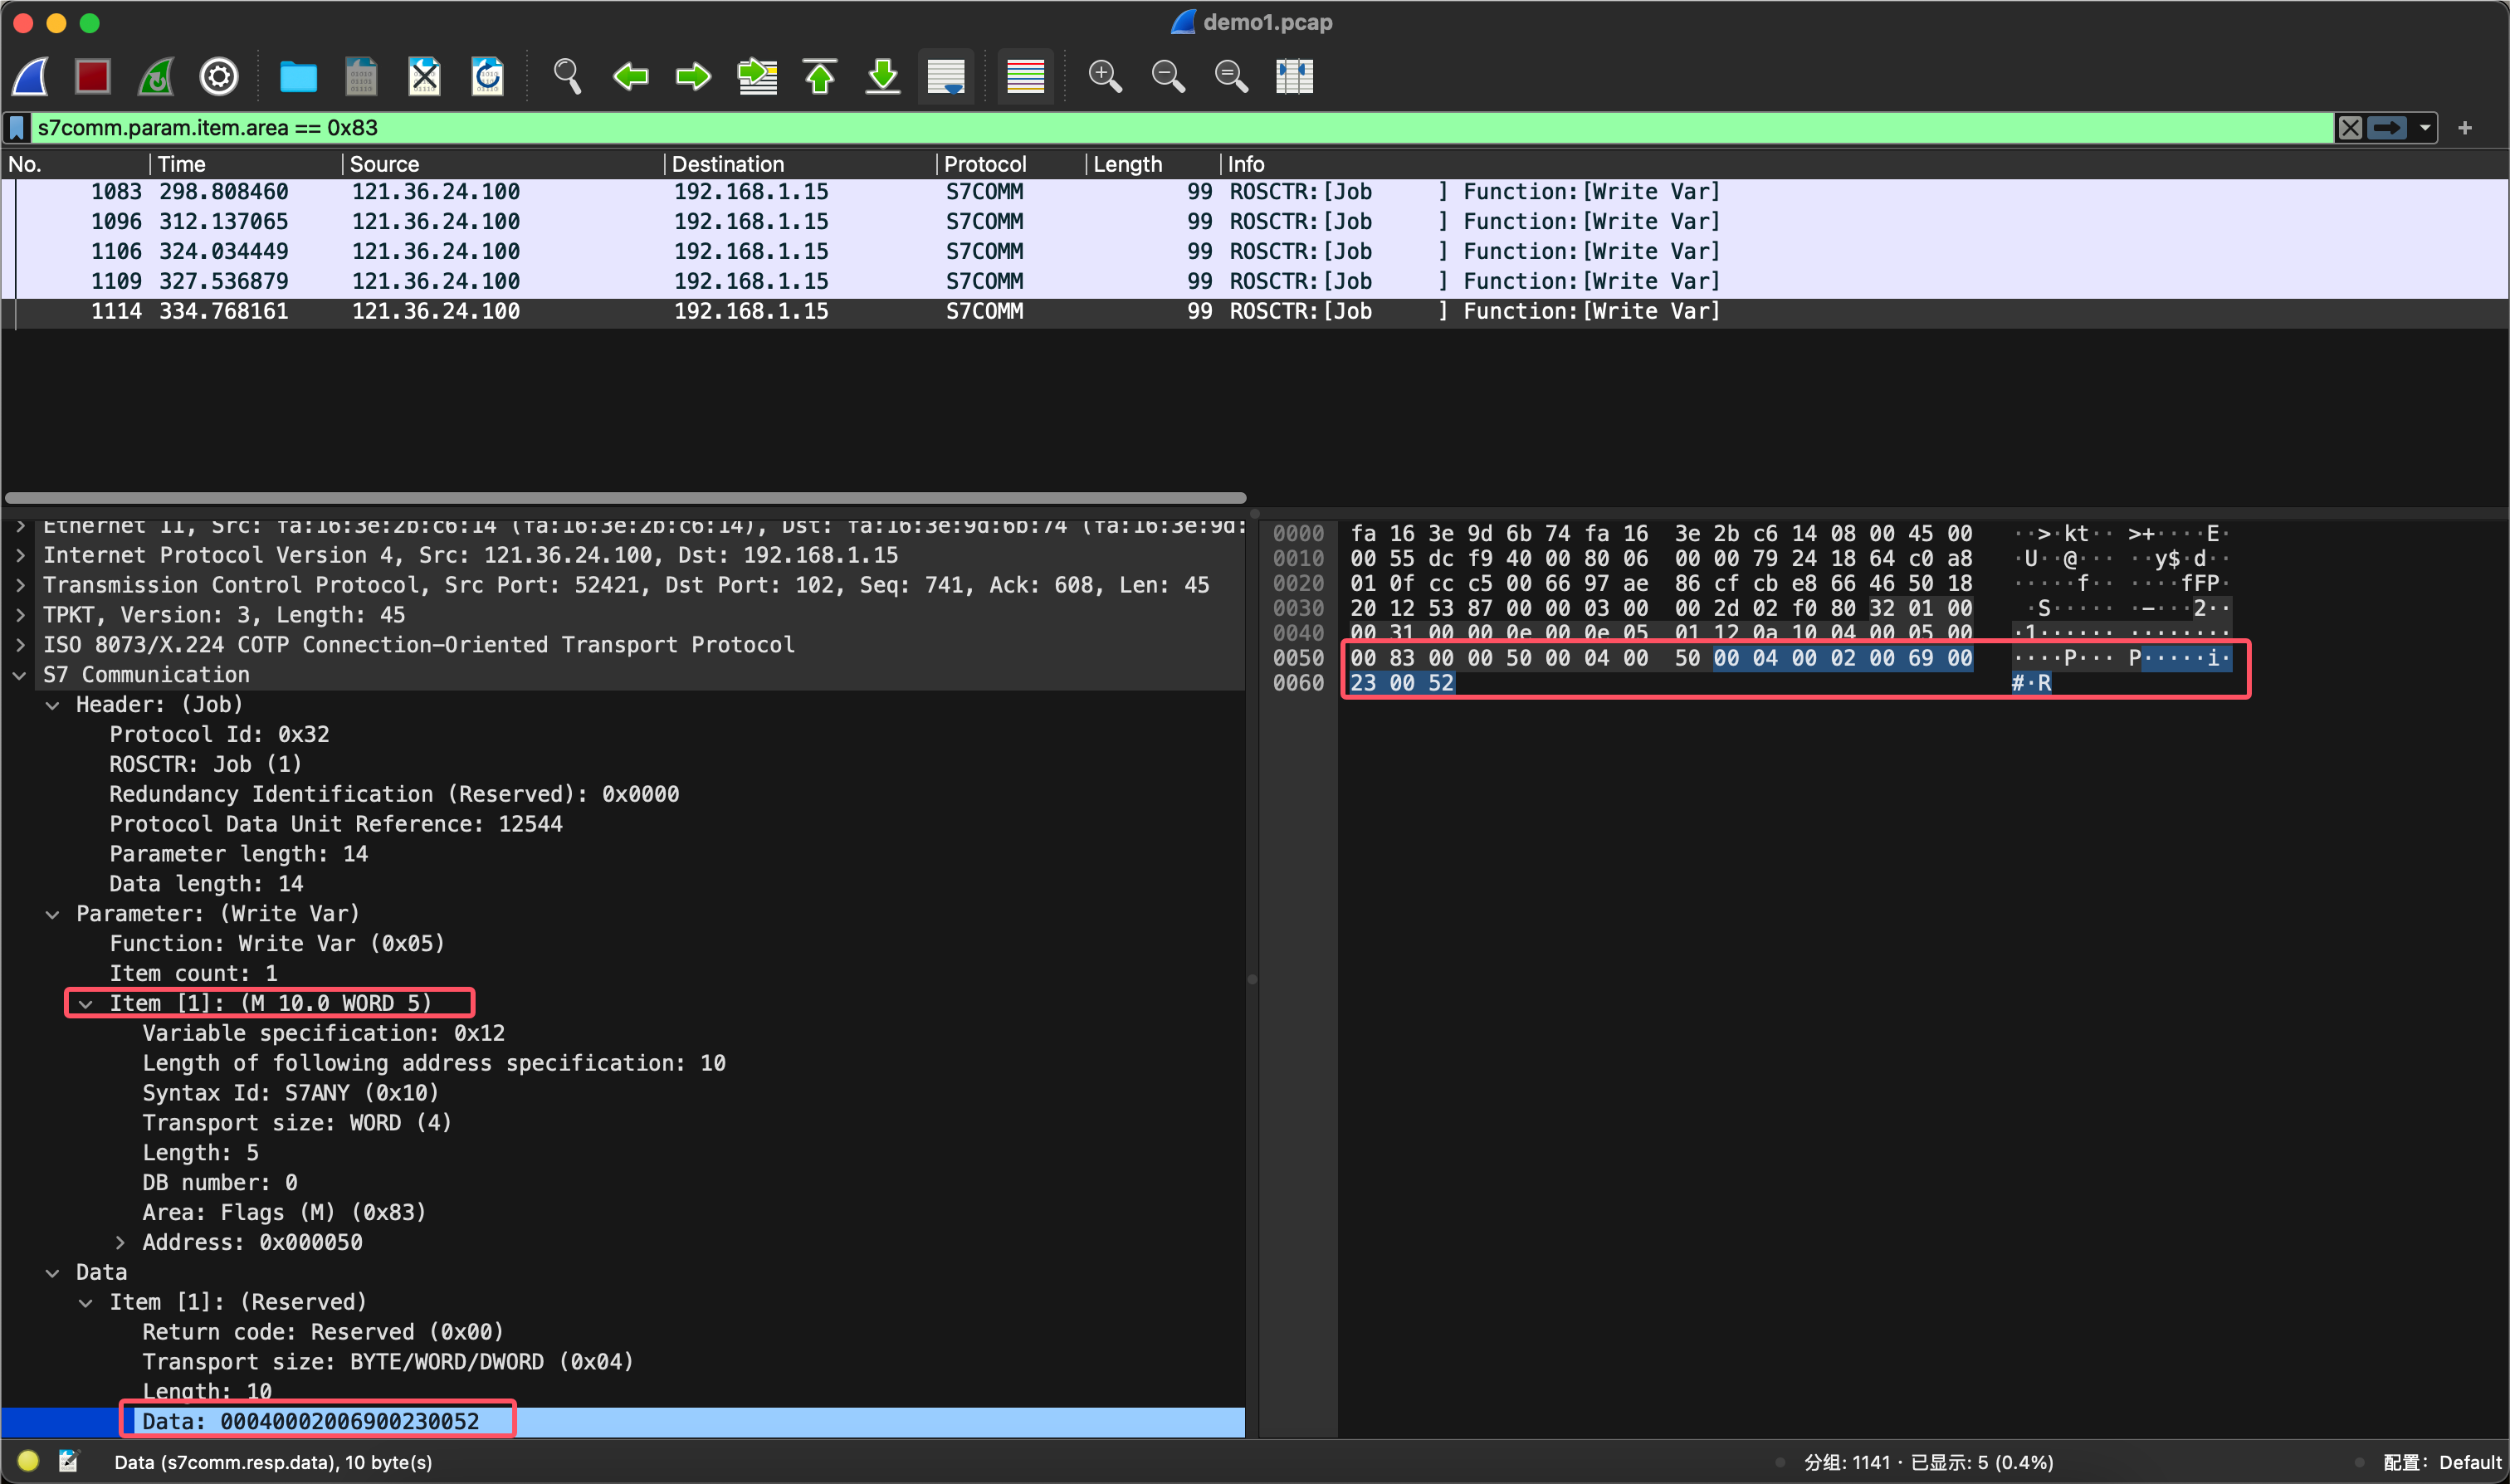2510x1484 pixels.
Task: Collapse the Parameter (Write Var) node
Action: (x=53, y=915)
